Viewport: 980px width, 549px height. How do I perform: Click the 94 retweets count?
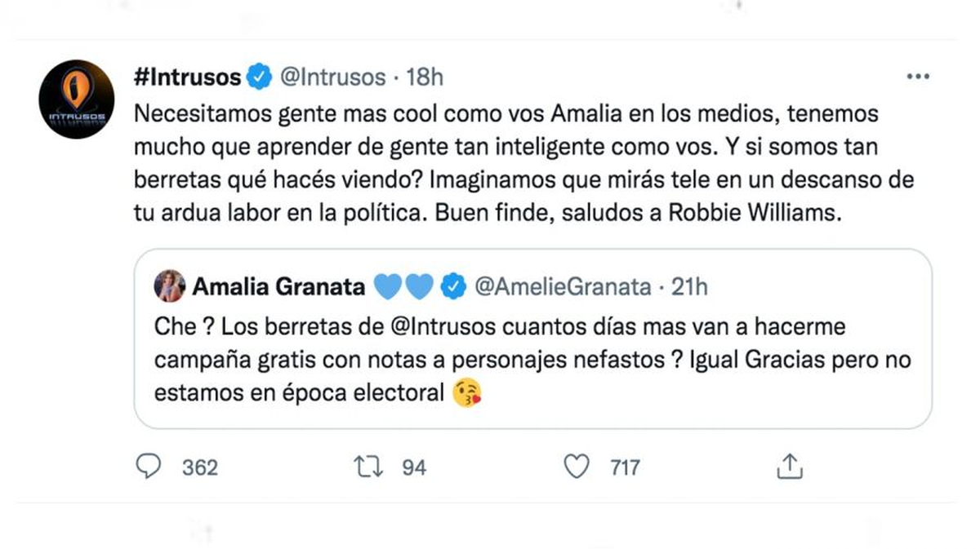[x=414, y=467]
